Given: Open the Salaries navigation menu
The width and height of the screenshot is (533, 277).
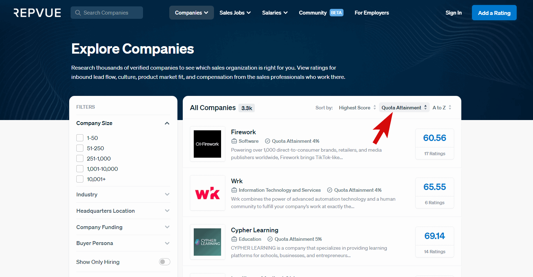Looking at the screenshot, I should (275, 13).
